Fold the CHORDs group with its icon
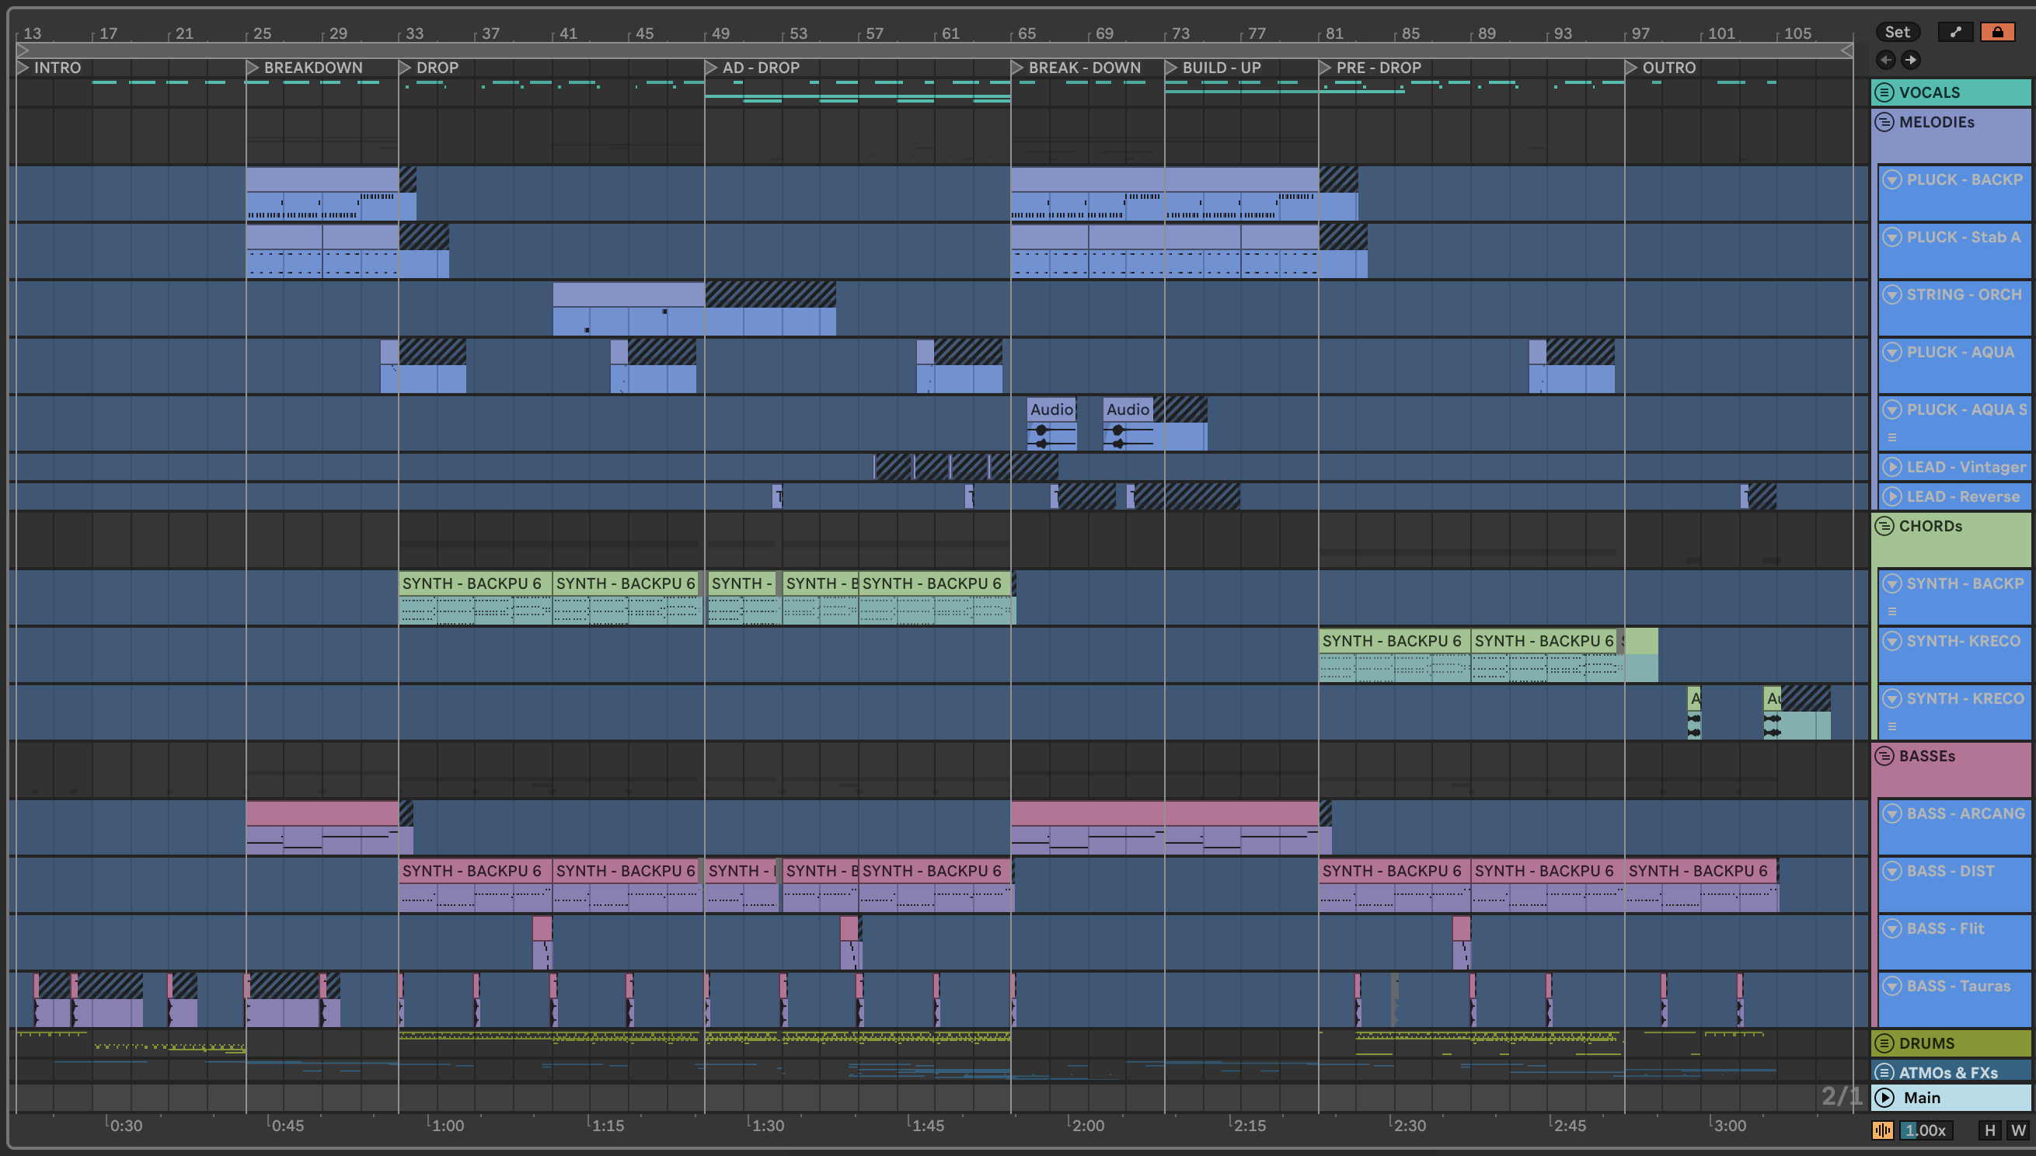 coord(1884,526)
